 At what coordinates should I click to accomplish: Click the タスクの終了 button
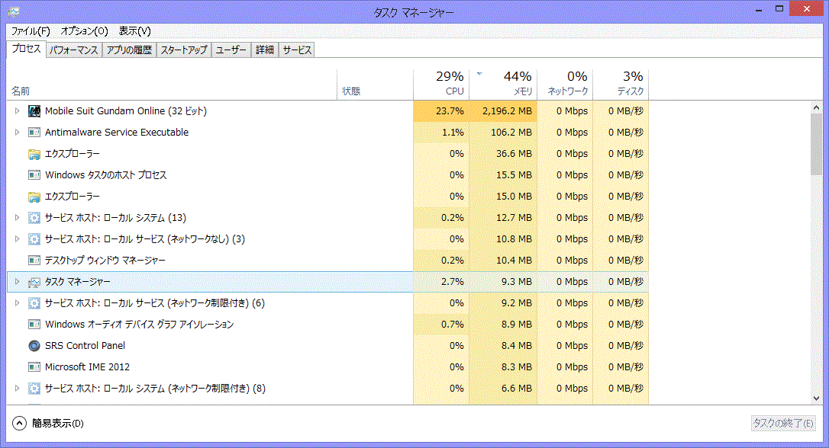point(783,424)
